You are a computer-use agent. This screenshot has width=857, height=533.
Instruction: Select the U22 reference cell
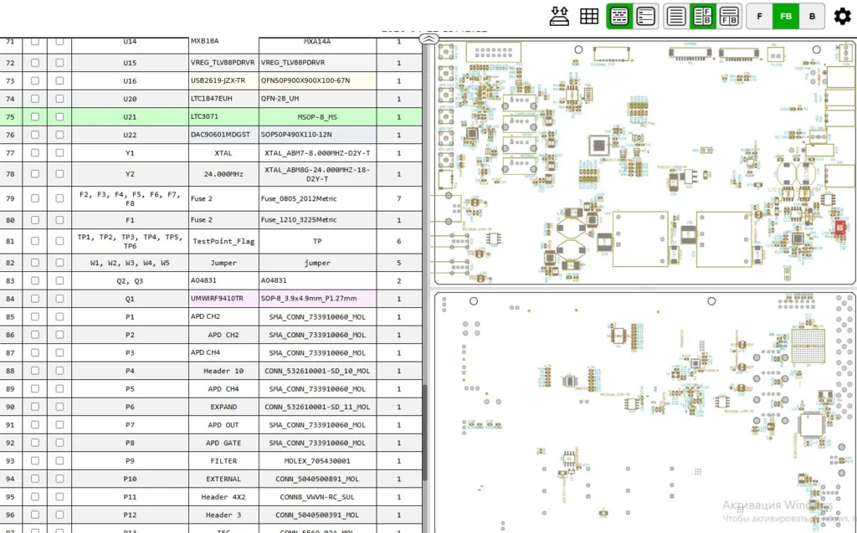130,135
